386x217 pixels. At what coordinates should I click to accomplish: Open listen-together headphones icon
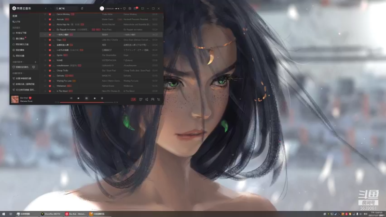152,99
